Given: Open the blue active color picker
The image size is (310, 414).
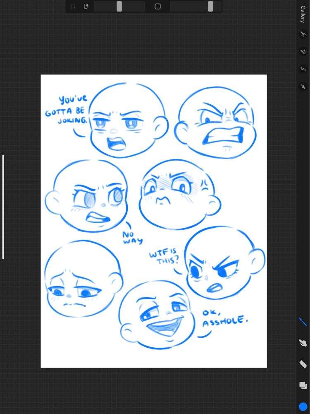Looking at the screenshot, I should point(303,407).
